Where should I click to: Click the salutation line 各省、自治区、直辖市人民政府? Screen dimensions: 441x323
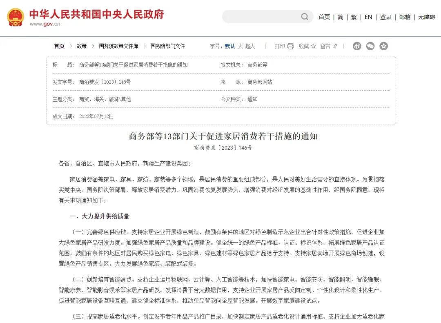(x=125, y=163)
